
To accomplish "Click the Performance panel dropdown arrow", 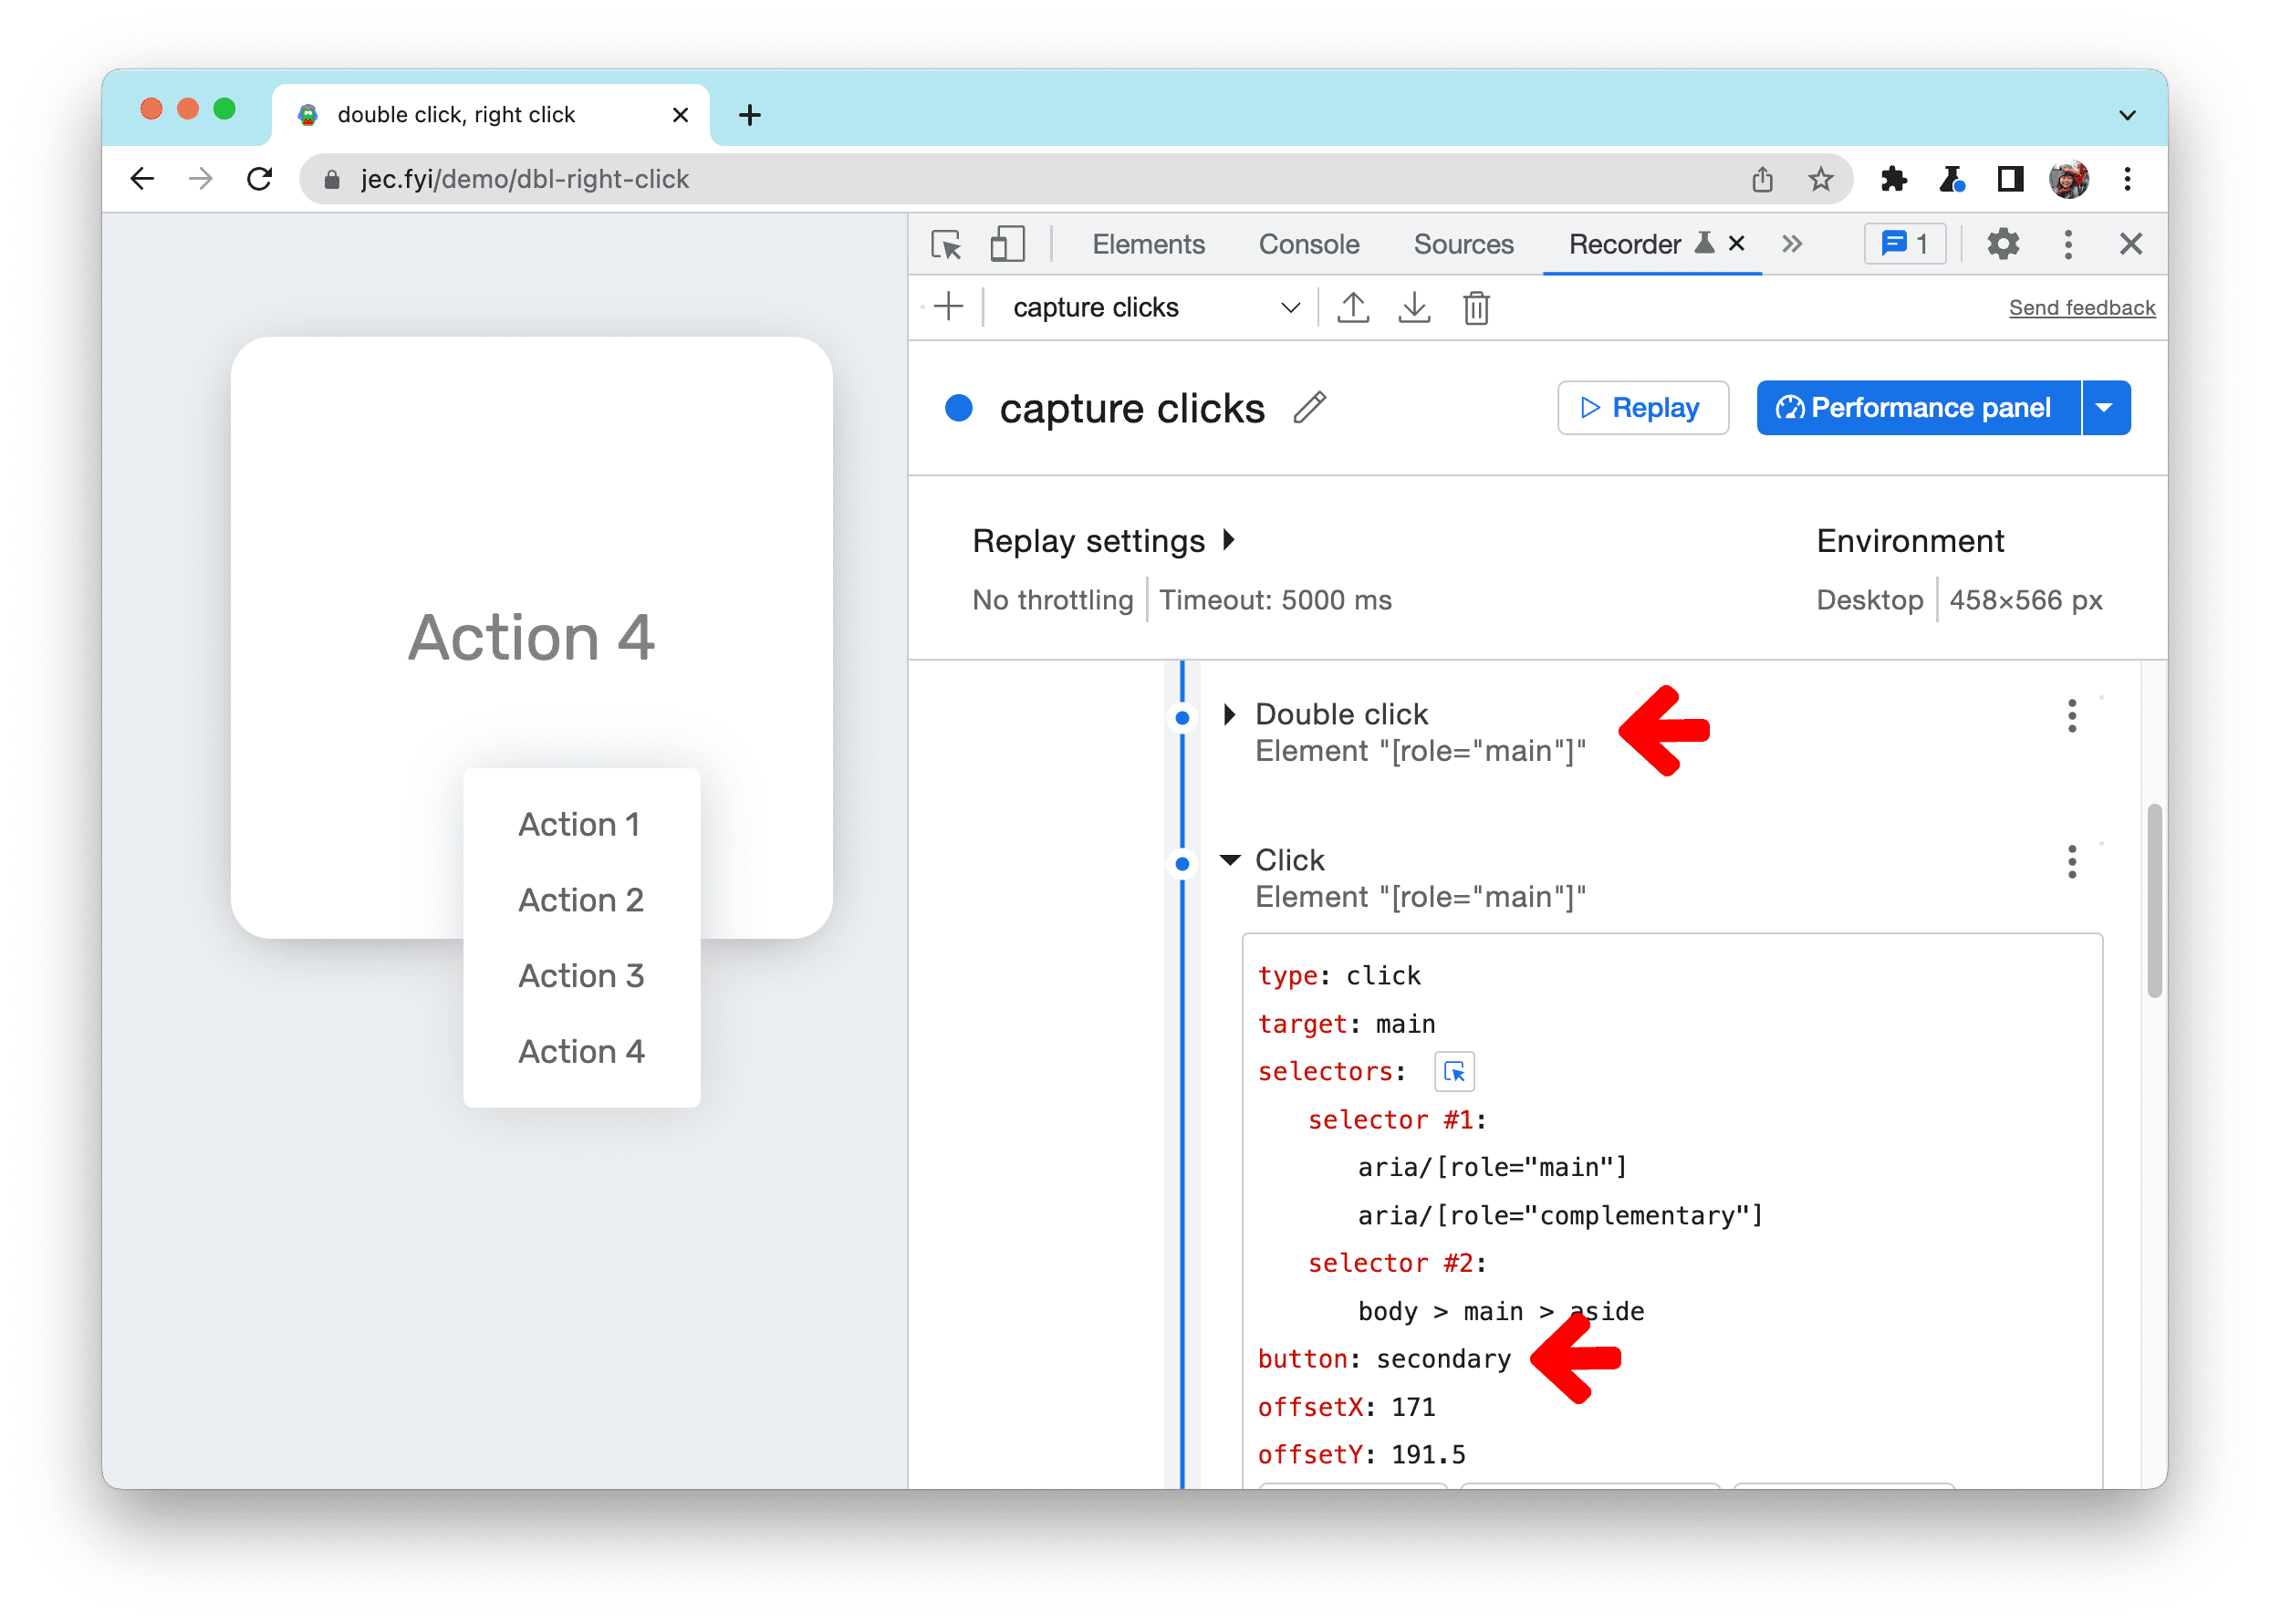I will point(2109,408).
